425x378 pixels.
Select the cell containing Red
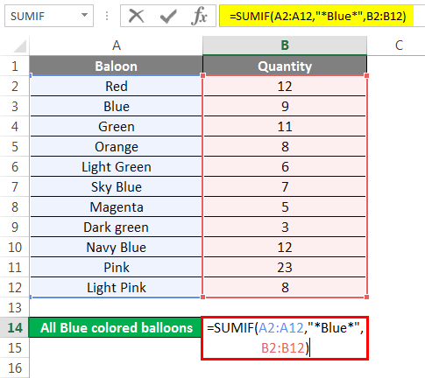(117, 87)
